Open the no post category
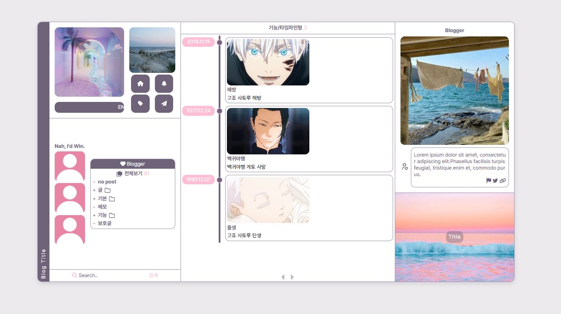The width and height of the screenshot is (561, 314). pyautogui.click(x=107, y=182)
